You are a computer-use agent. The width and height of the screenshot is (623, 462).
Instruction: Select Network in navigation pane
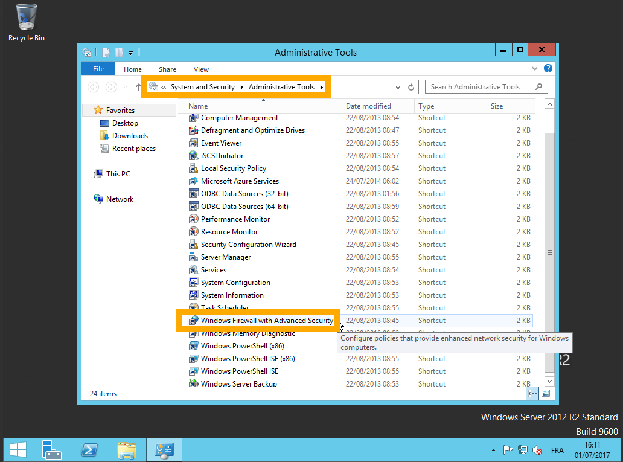pos(119,199)
